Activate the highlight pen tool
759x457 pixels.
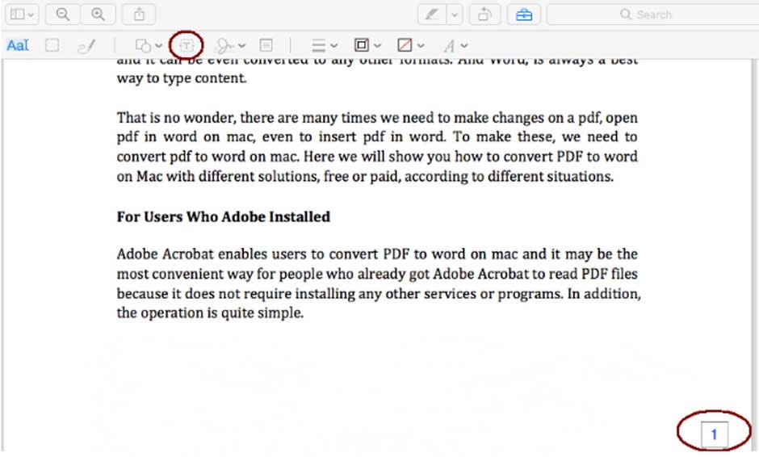click(432, 15)
